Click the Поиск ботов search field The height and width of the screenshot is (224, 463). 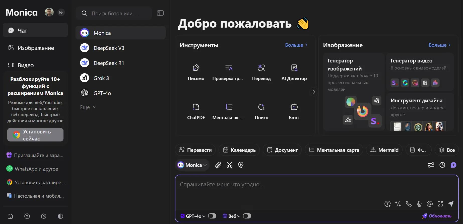114,13
